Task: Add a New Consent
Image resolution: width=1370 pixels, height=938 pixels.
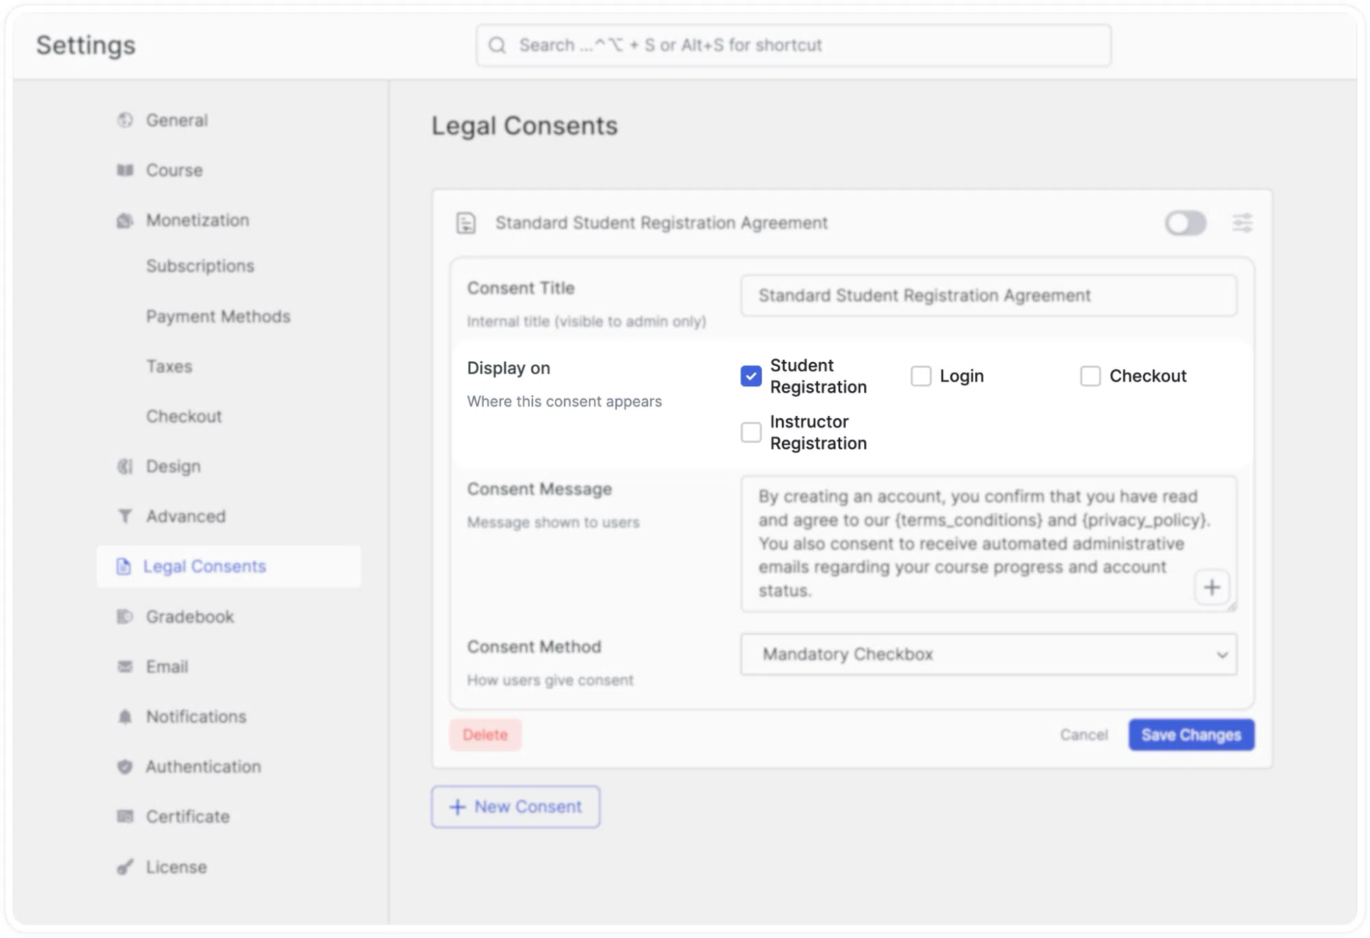Action: [x=515, y=806]
